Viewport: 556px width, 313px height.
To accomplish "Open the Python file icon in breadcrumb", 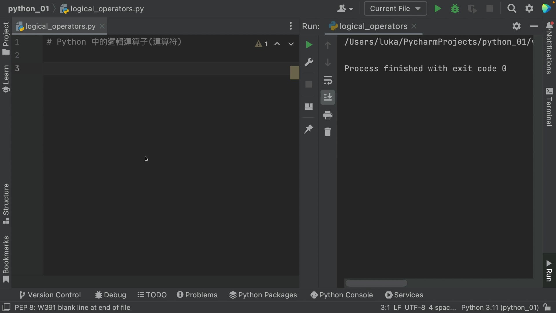I will (65, 8).
